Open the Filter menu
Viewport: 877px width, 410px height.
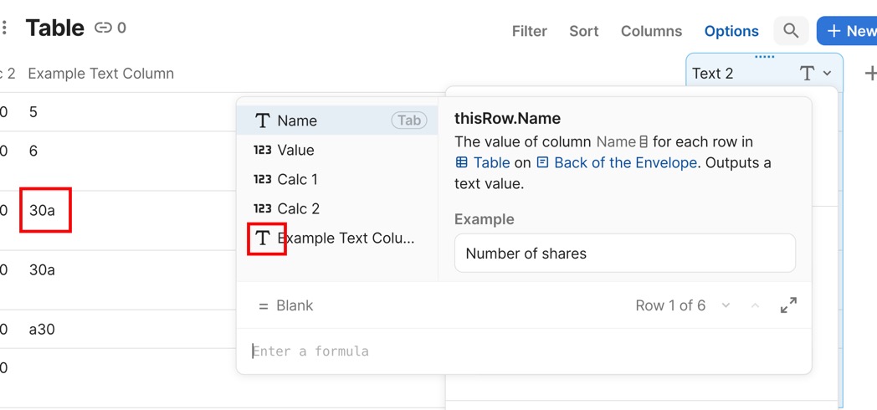[529, 31]
